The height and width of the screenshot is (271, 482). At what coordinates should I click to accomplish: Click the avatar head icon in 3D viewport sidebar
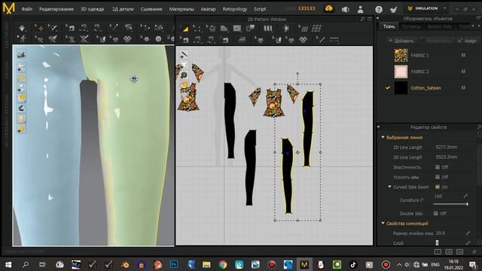pyautogui.click(x=21, y=118)
